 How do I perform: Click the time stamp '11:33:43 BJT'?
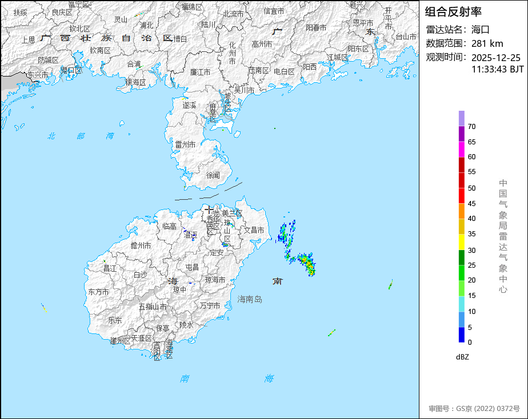pos(498,69)
